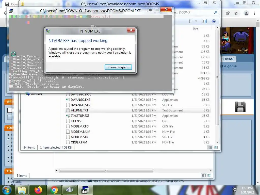Click the game screenshot thumbnail
This screenshot has width=260, height=195.
pos(237,41)
